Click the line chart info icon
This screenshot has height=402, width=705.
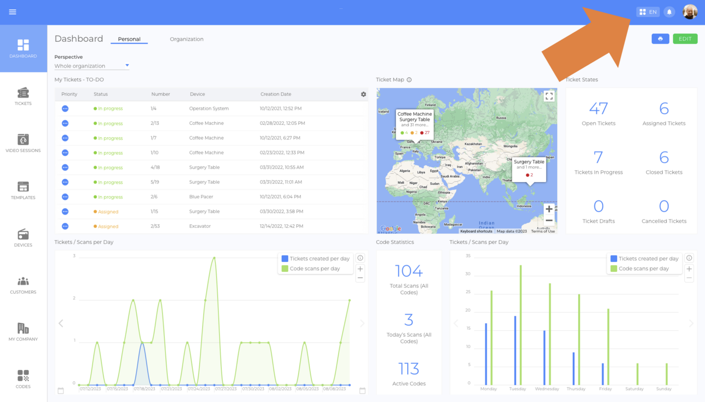(360, 258)
